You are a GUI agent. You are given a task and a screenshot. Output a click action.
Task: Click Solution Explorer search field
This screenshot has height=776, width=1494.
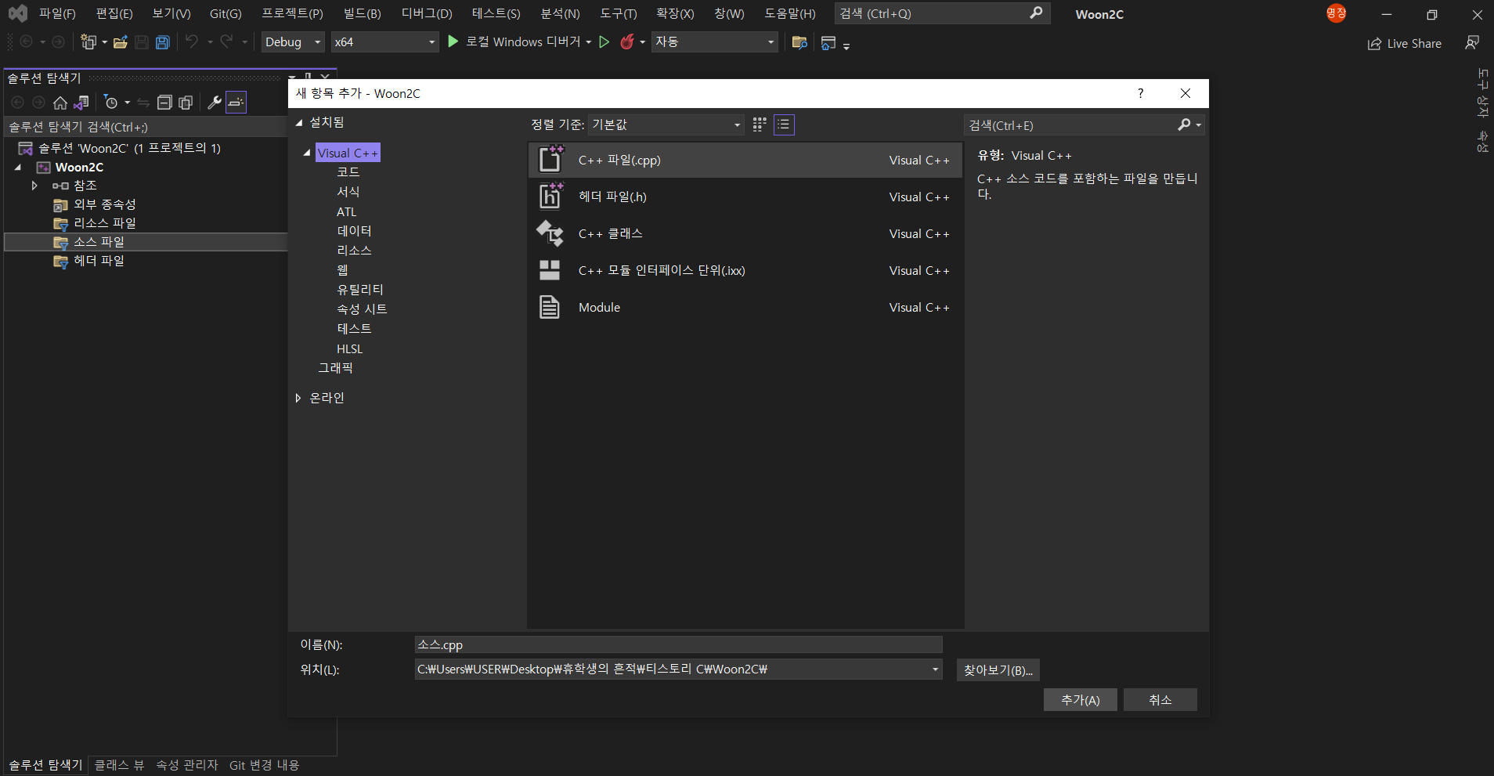(146, 127)
